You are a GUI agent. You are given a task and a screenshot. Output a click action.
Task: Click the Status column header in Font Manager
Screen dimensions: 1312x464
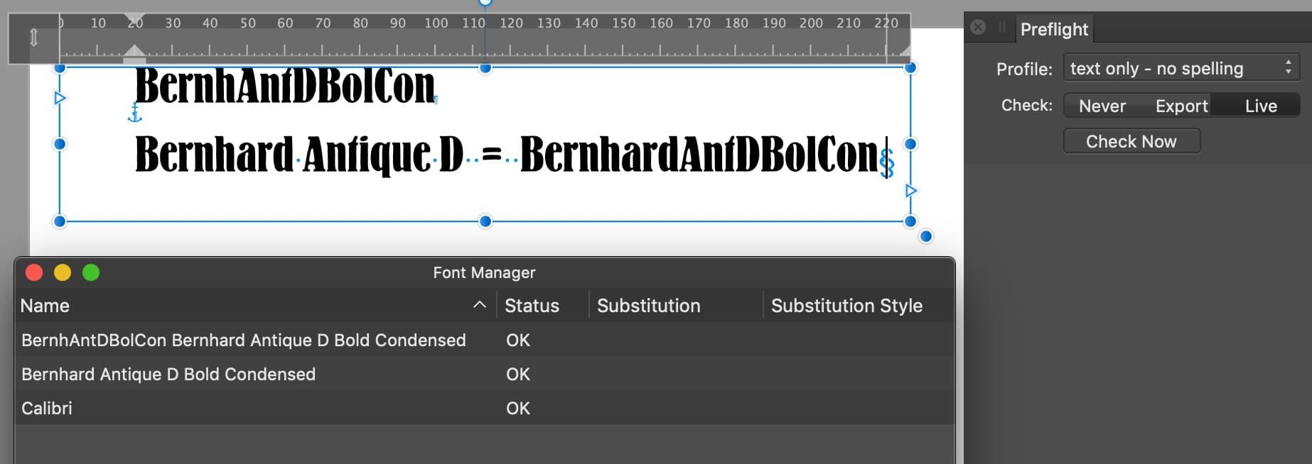(532, 306)
